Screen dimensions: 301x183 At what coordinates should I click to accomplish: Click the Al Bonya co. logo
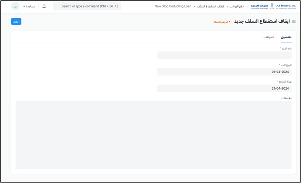click(273, 6)
